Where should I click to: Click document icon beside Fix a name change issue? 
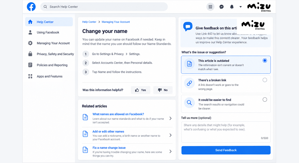click(85, 150)
